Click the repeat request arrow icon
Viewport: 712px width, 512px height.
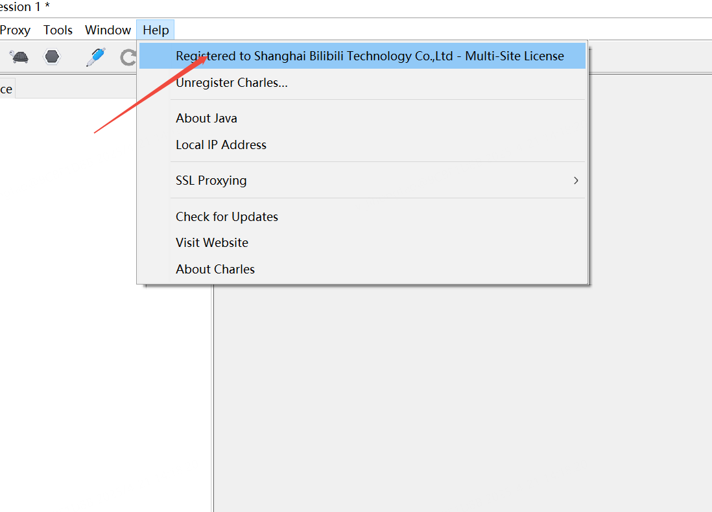[x=128, y=57]
